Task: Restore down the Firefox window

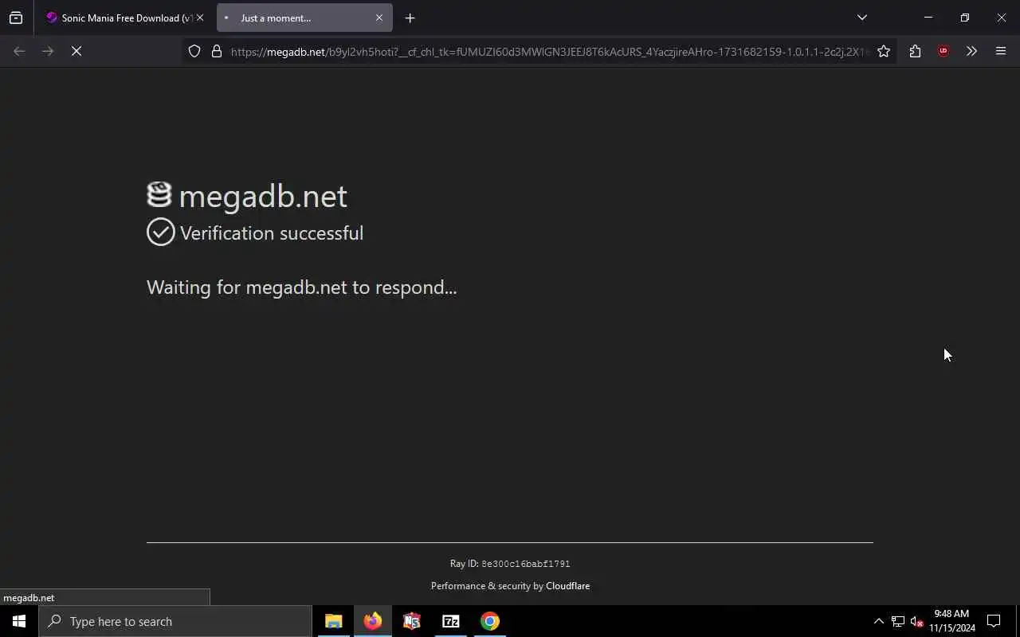Action: [x=964, y=18]
